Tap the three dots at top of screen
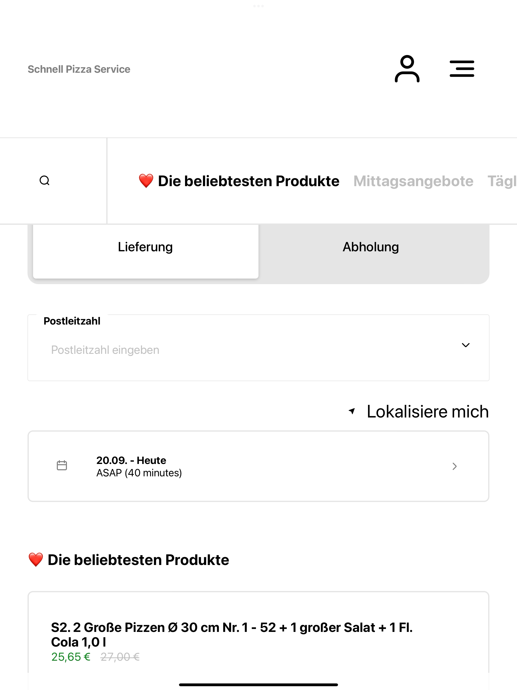The width and height of the screenshot is (517, 690). tap(258, 6)
